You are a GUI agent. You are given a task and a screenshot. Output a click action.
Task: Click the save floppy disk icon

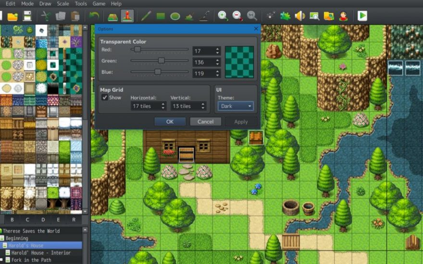27,16
